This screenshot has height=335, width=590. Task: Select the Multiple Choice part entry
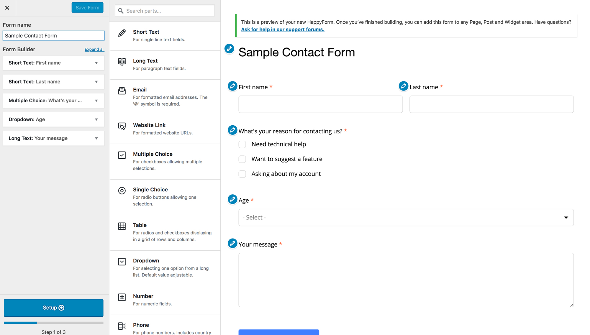coord(165,161)
